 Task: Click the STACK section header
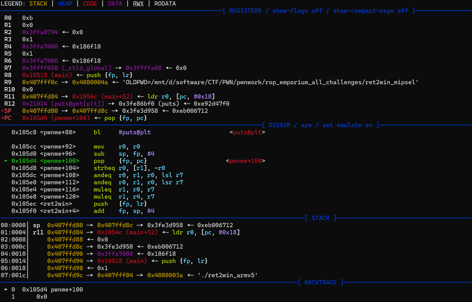[321, 218]
